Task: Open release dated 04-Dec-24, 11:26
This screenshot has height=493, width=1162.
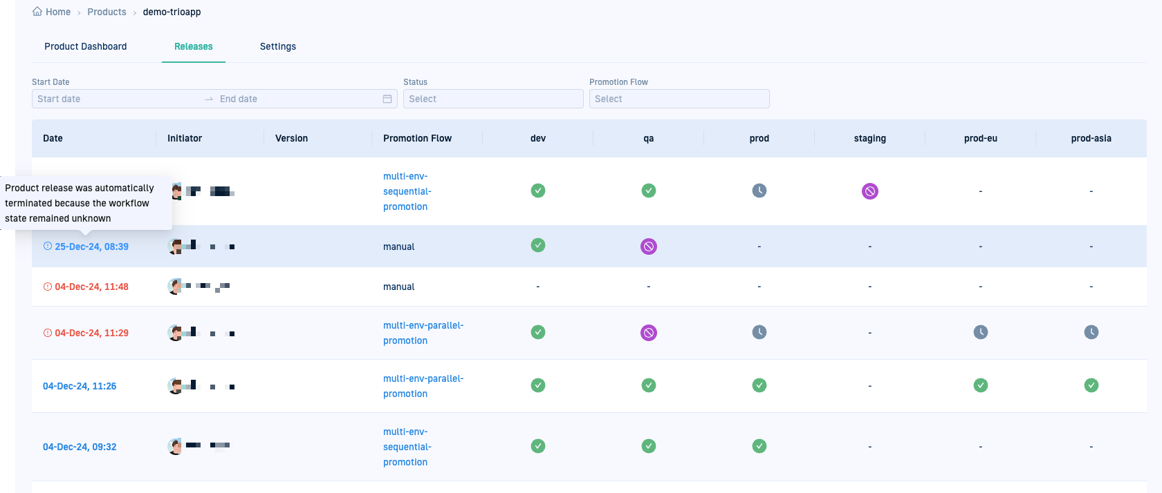Action: 80,386
